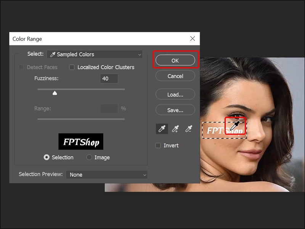The height and width of the screenshot is (229, 305).
Task: Confirm the color range with OK
Action: click(x=175, y=60)
